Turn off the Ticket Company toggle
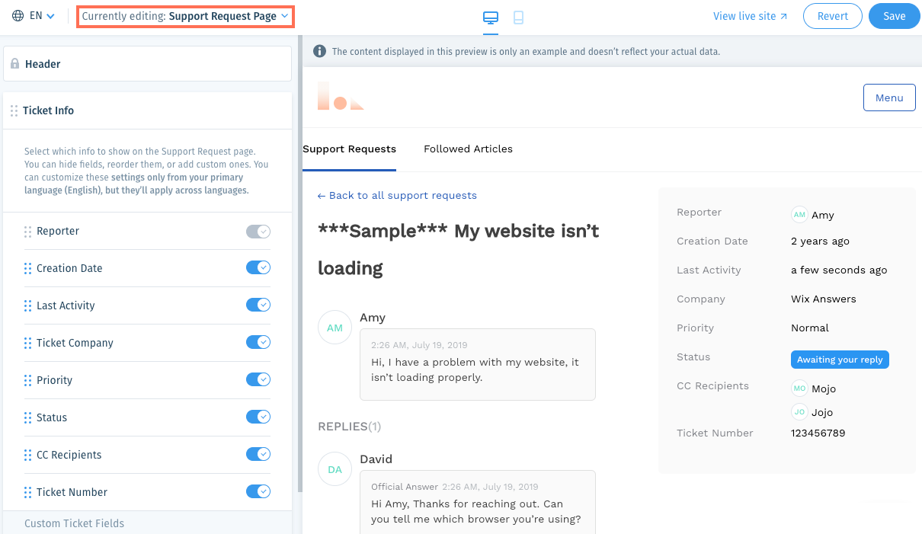Screen dimensions: 922x534 [x=258, y=343]
